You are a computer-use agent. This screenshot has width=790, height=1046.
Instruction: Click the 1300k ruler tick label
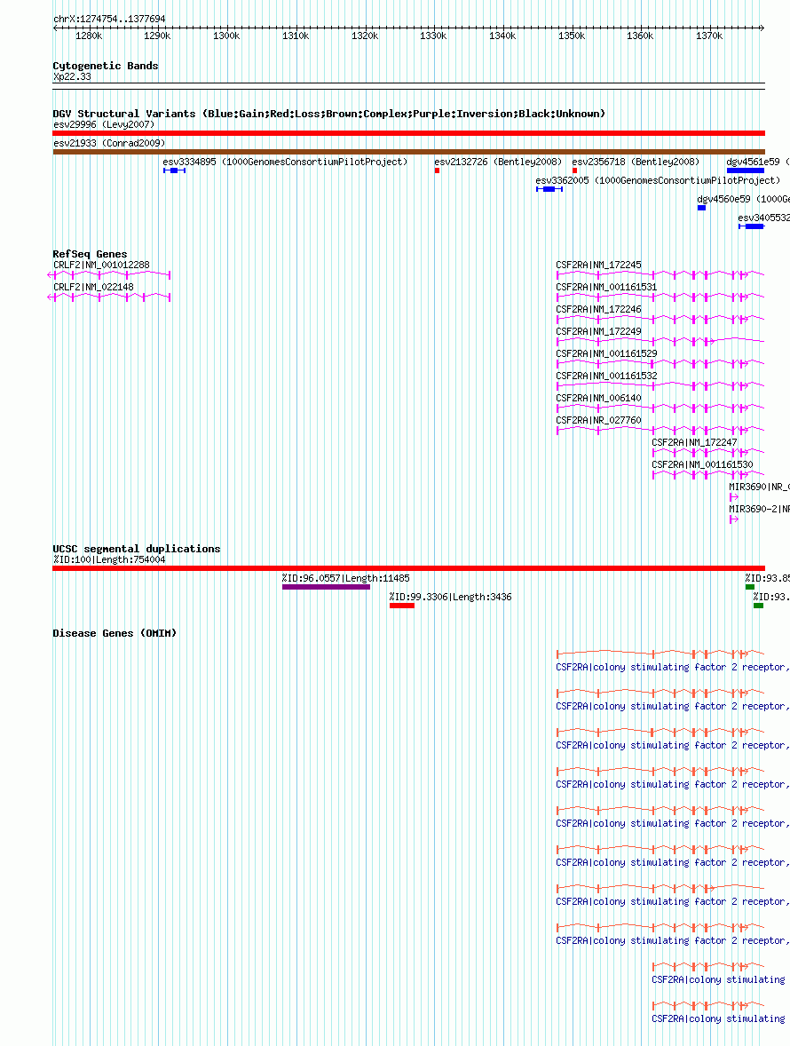click(226, 36)
